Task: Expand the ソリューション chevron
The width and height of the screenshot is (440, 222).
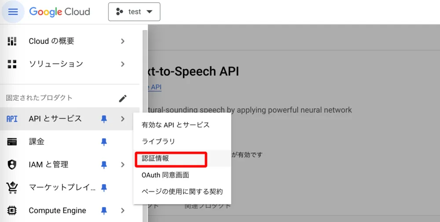Action: 123,64
